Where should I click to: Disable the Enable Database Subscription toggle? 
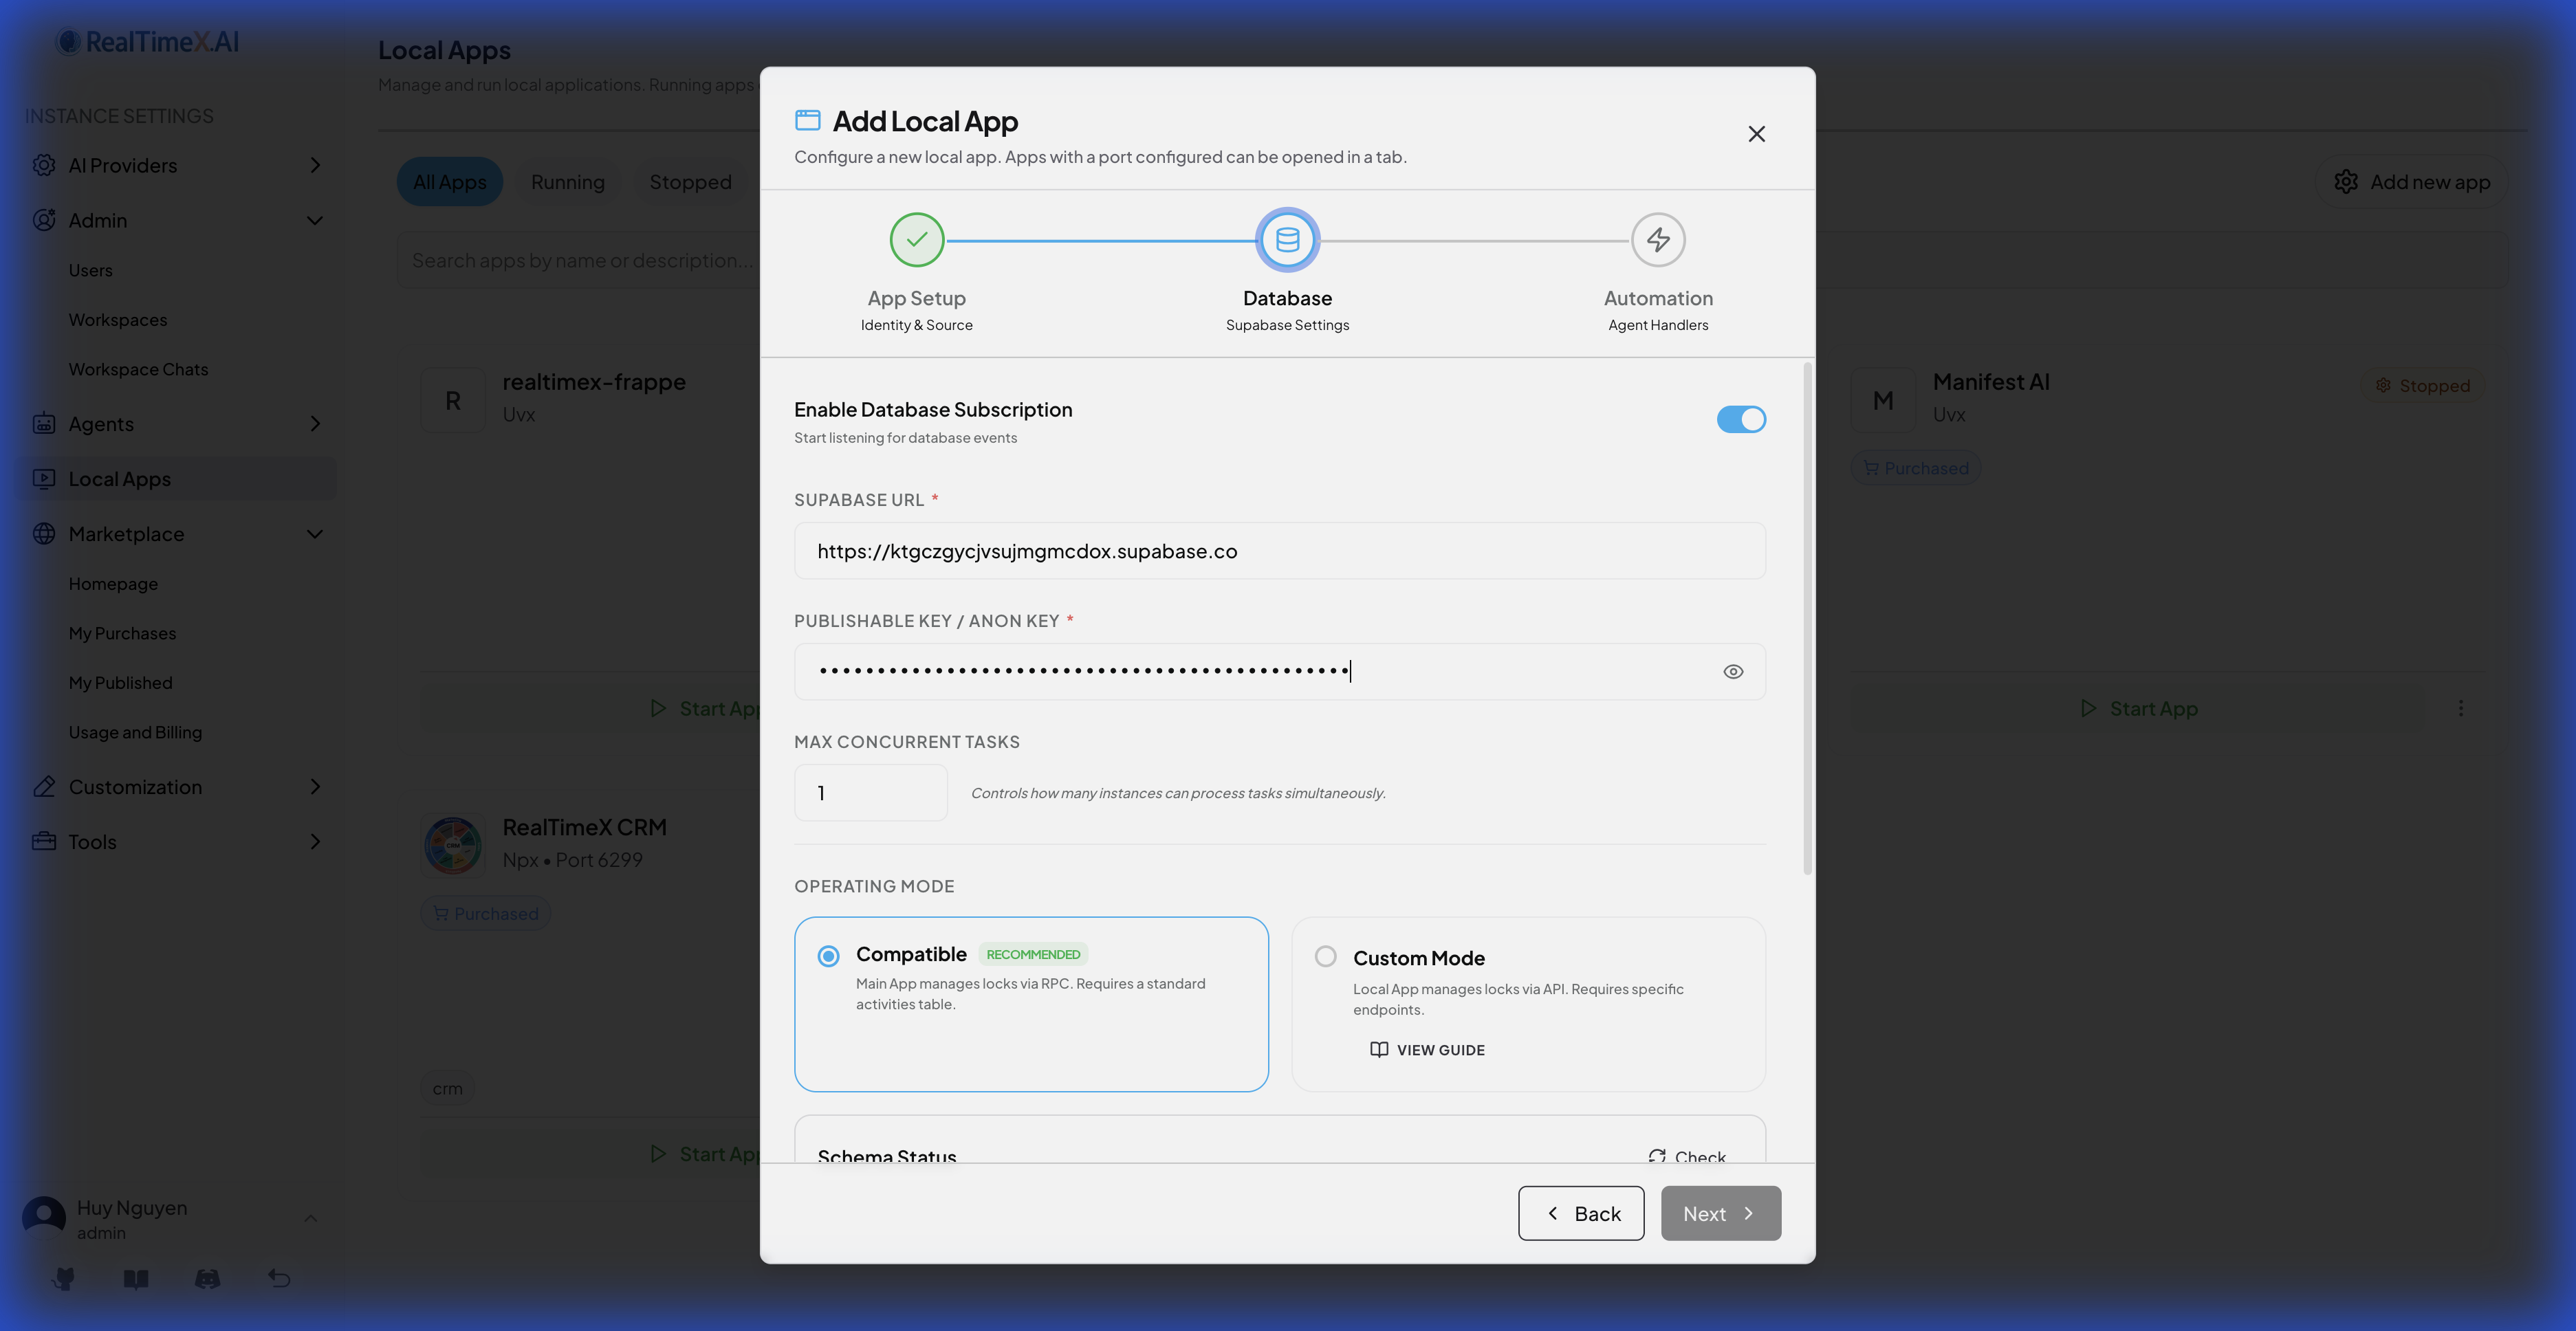tap(1742, 419)
